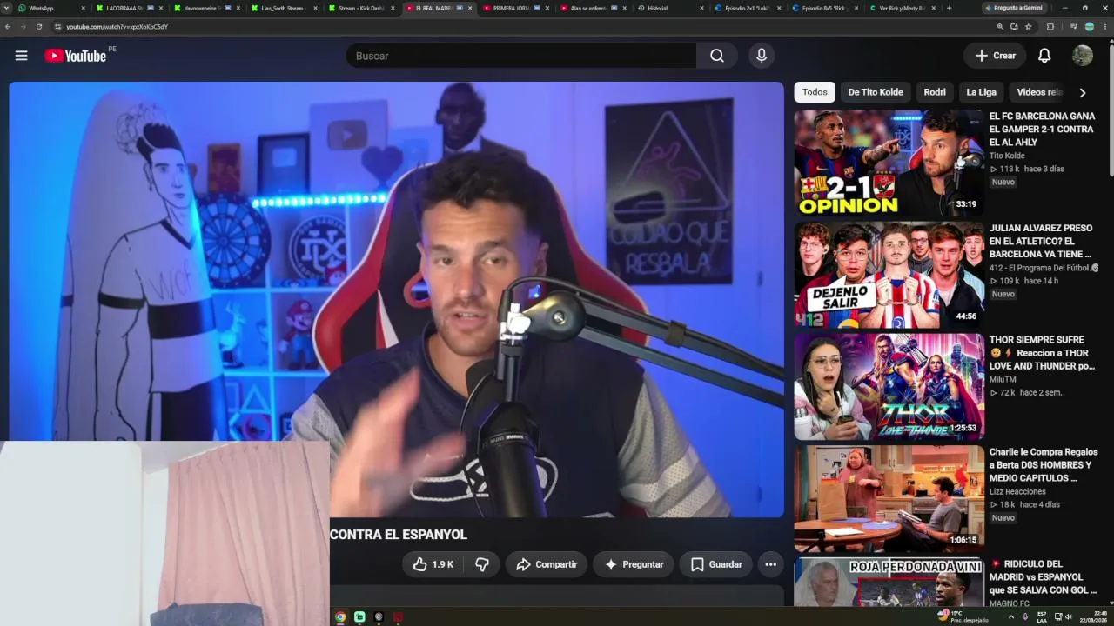Screen dimensions: 1114x626
Task: Open Chrome from the taskbar
Action: 340,616
